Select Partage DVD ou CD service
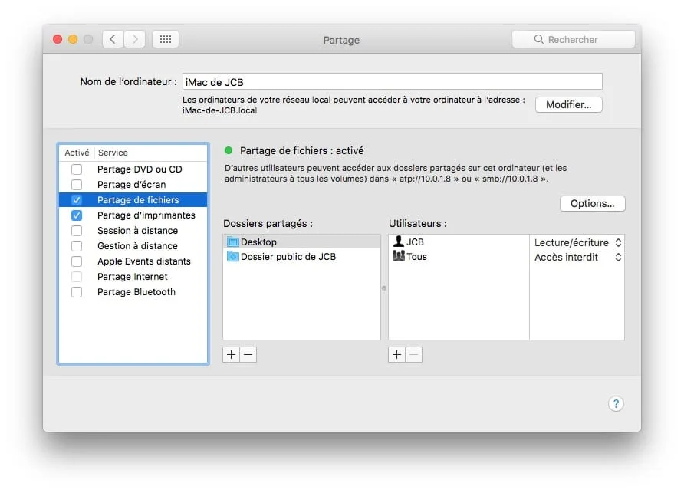The width and height of the screenshot is (684, 493). pyautogui.click(x=133, y=169)
